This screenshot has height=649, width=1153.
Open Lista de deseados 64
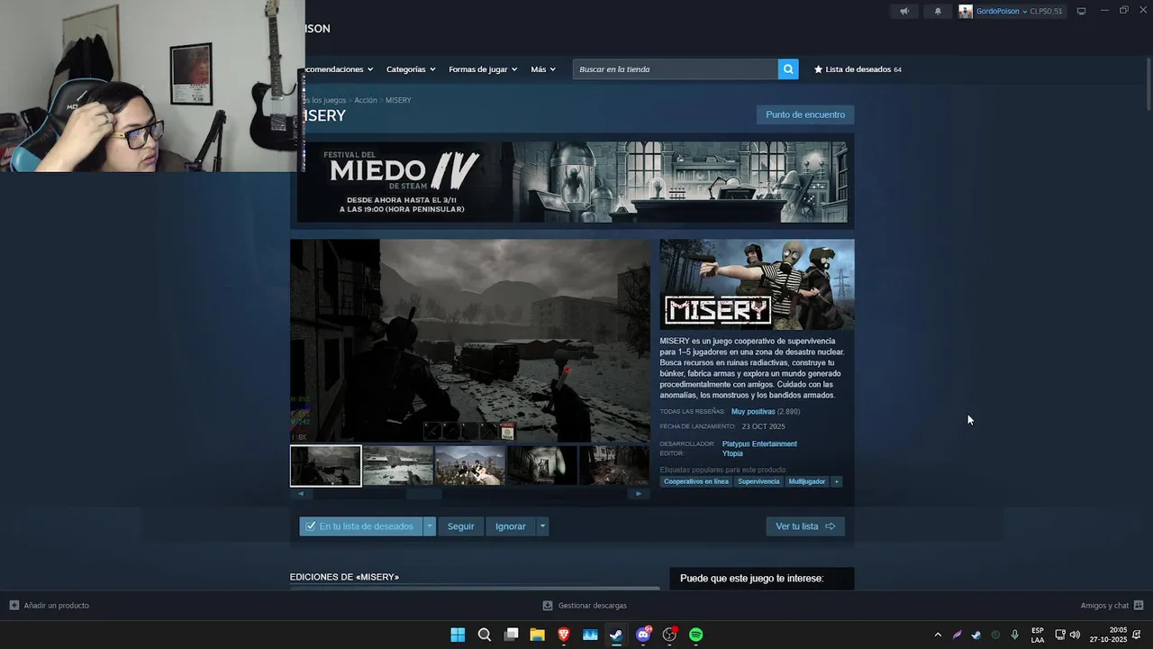858,69
